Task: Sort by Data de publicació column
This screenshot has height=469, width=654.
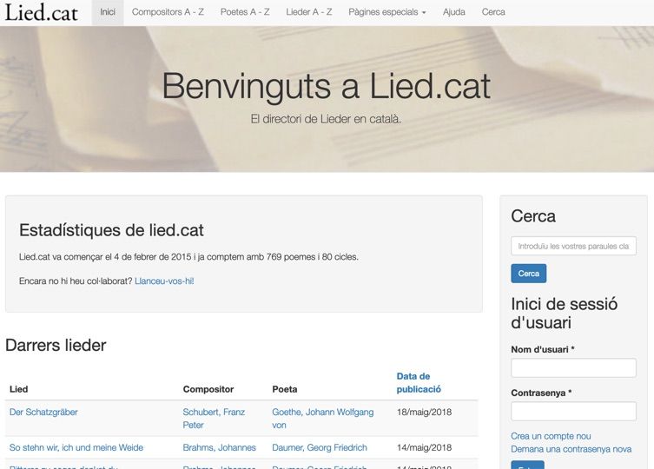Action: (419, 382)
